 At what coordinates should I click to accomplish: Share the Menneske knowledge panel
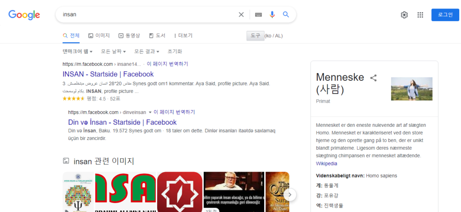click(x=373, y=78)
